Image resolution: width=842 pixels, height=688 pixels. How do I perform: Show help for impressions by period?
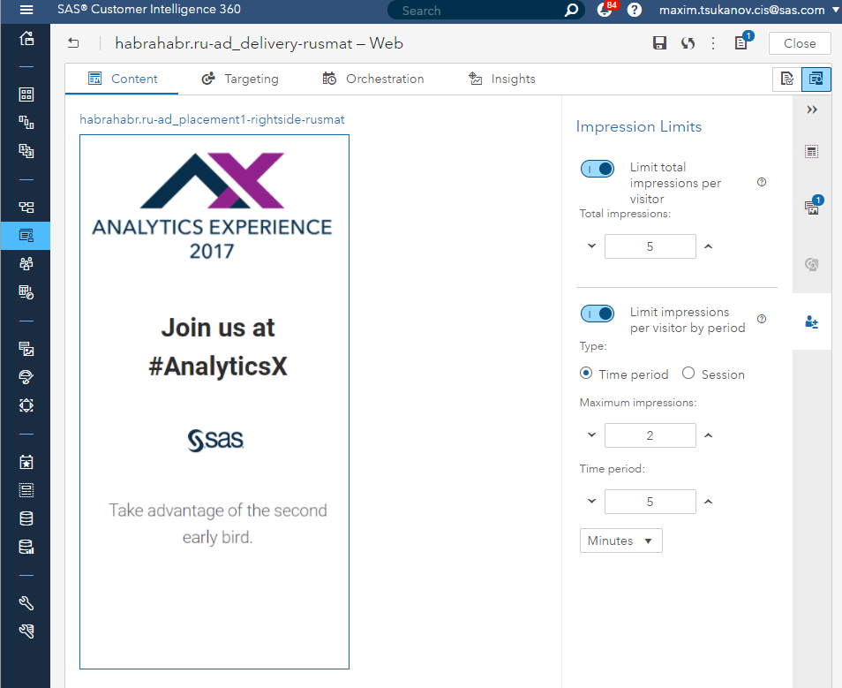(762, 319)
